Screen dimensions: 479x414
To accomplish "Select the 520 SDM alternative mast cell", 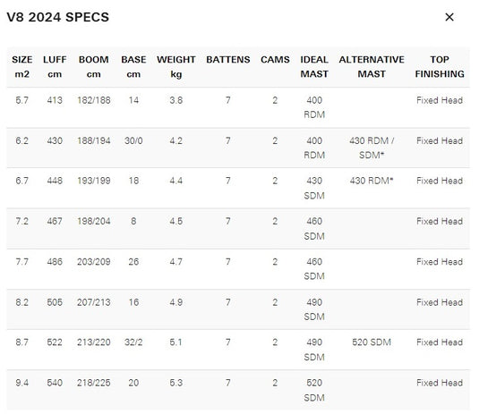I will (372, 342).
